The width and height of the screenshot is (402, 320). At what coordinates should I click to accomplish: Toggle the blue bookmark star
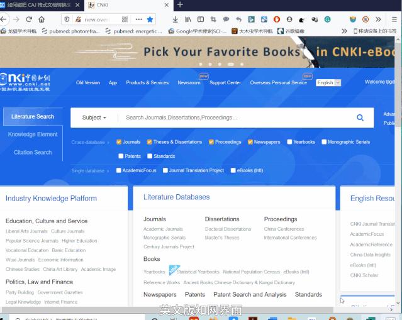click(x=150, y=19)
